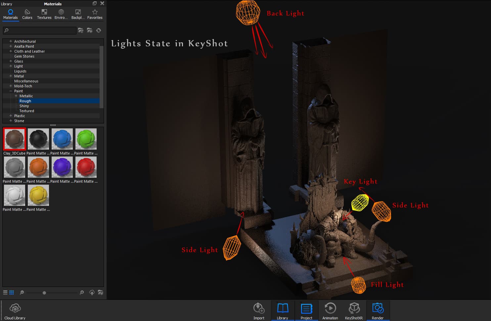This screenshot has height=321, width=491.
Task: Select the Gem Stones category
Action: coord(24,56)
